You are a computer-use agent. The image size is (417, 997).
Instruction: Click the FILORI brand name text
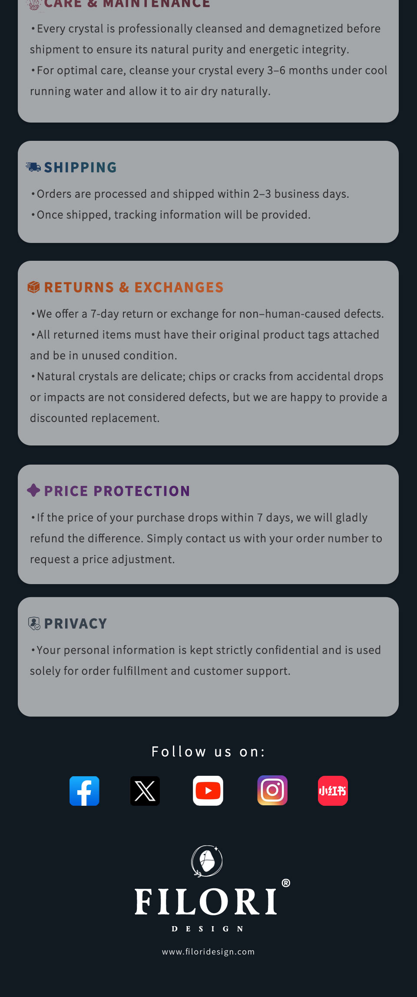point(205,902)
